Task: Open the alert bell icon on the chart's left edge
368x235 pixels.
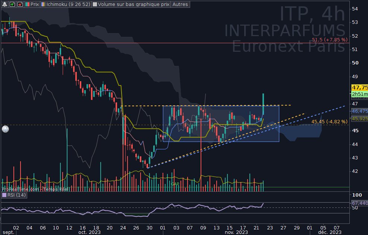Action: pyautogui.click(x=5, y=128)
